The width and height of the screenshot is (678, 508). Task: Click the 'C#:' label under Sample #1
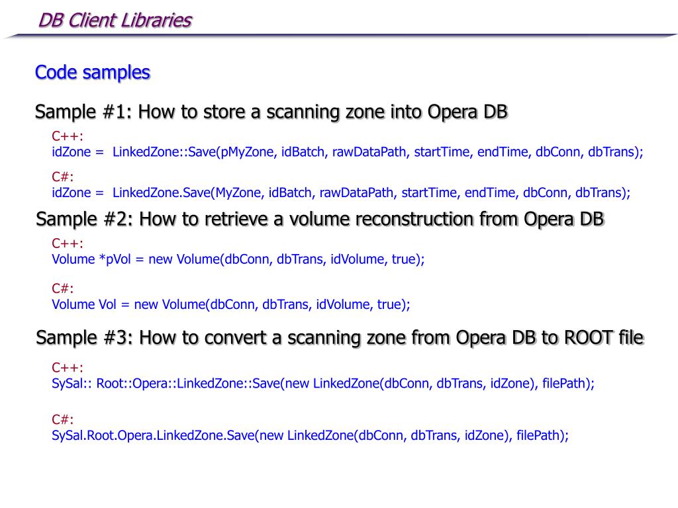[x=63, y=177]
